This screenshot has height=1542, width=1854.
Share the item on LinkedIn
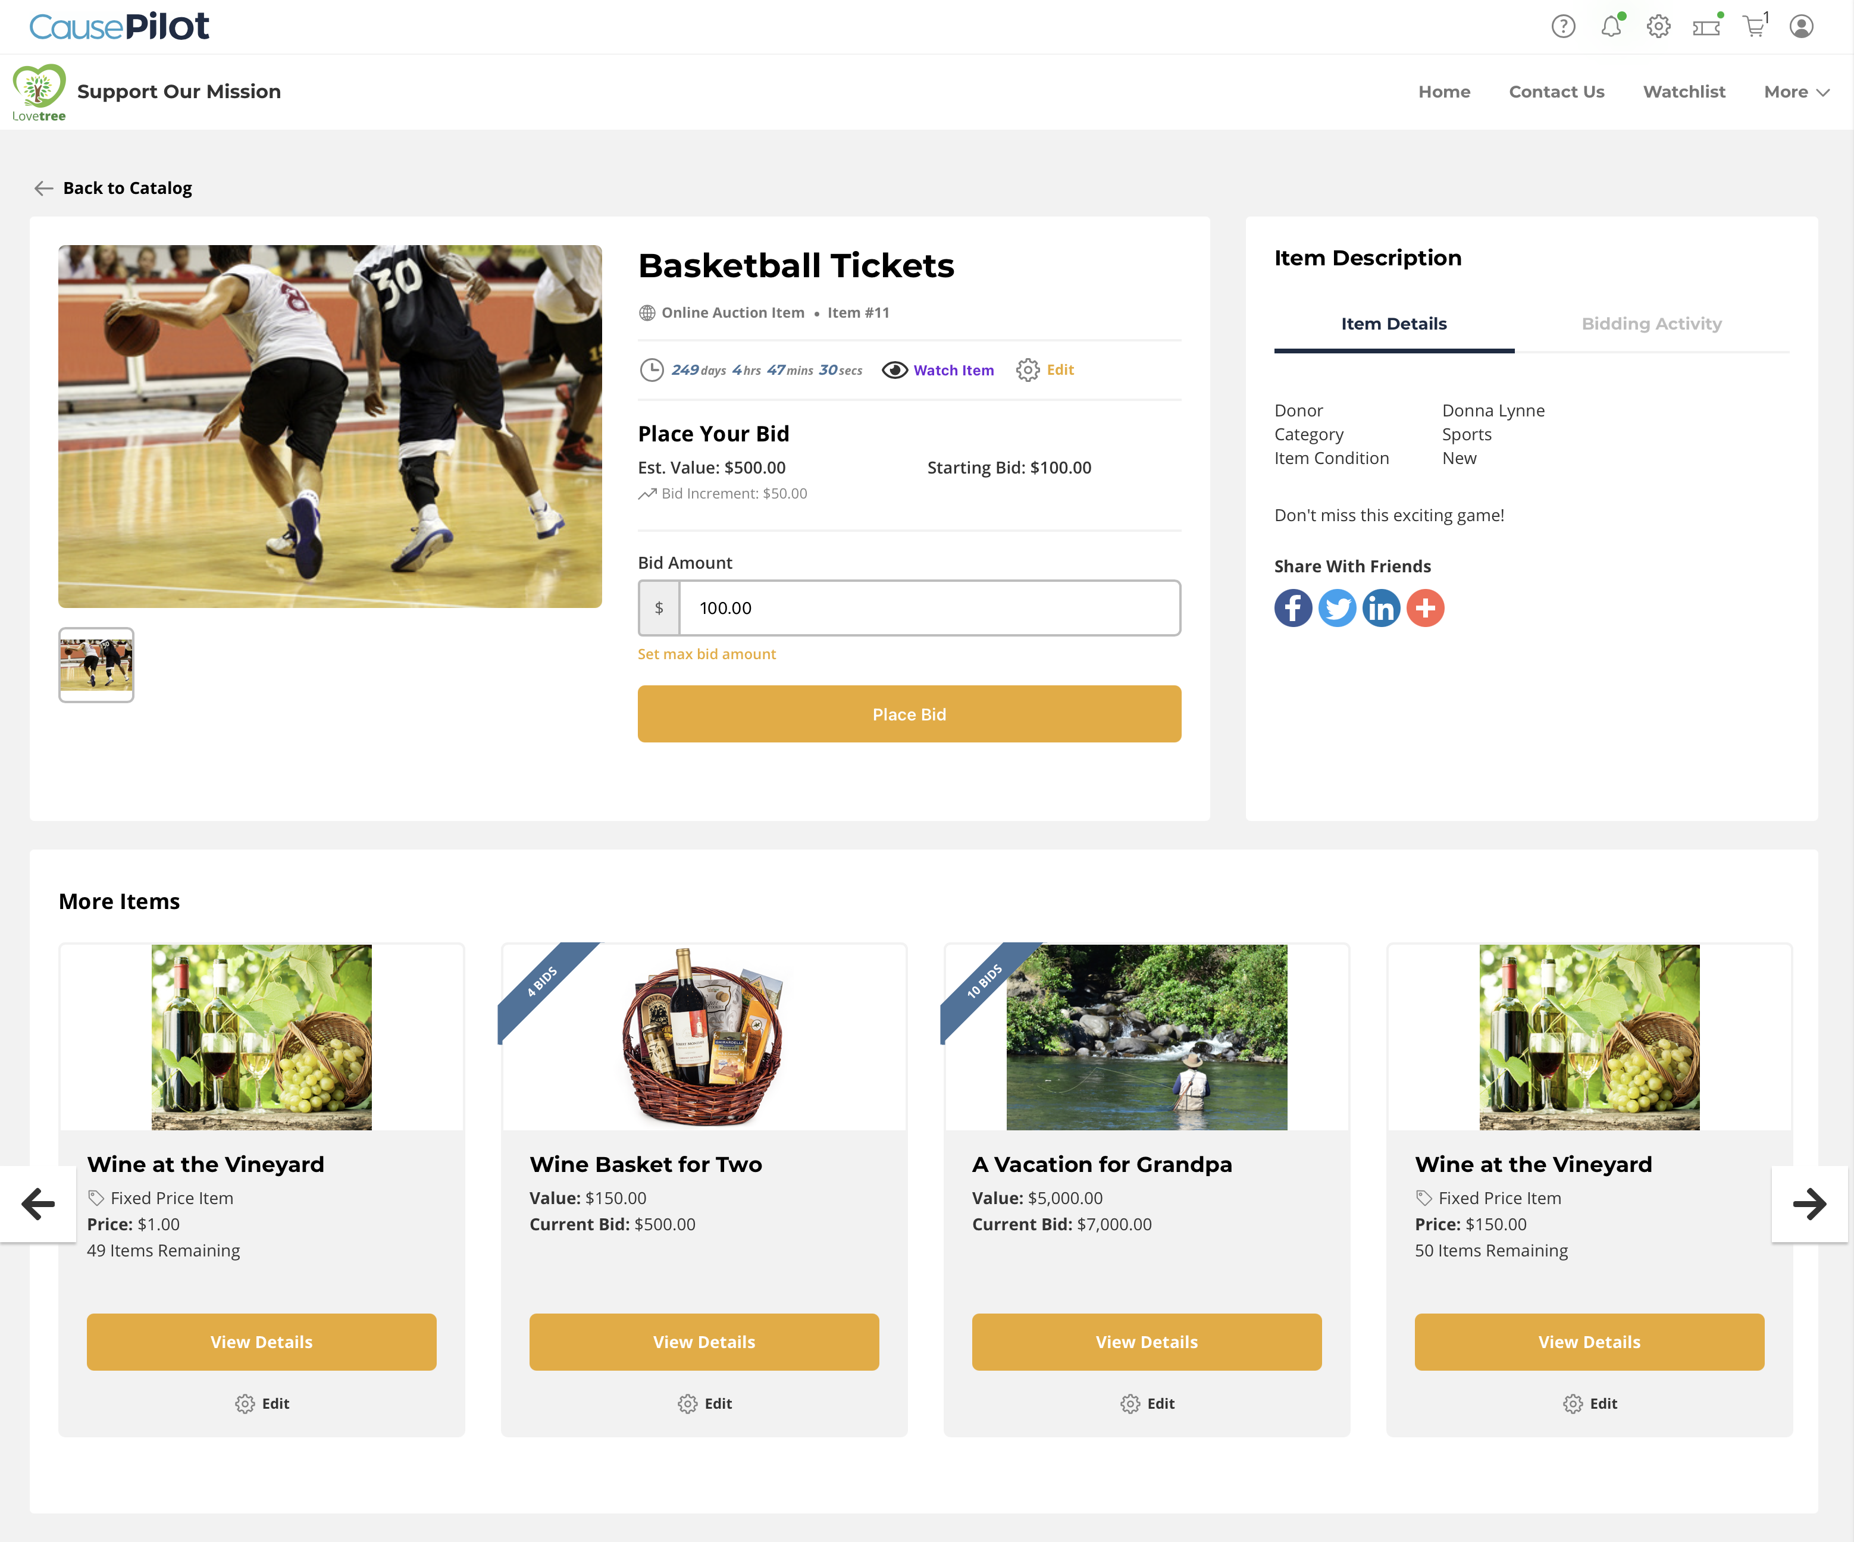(x=1381, y=608)
